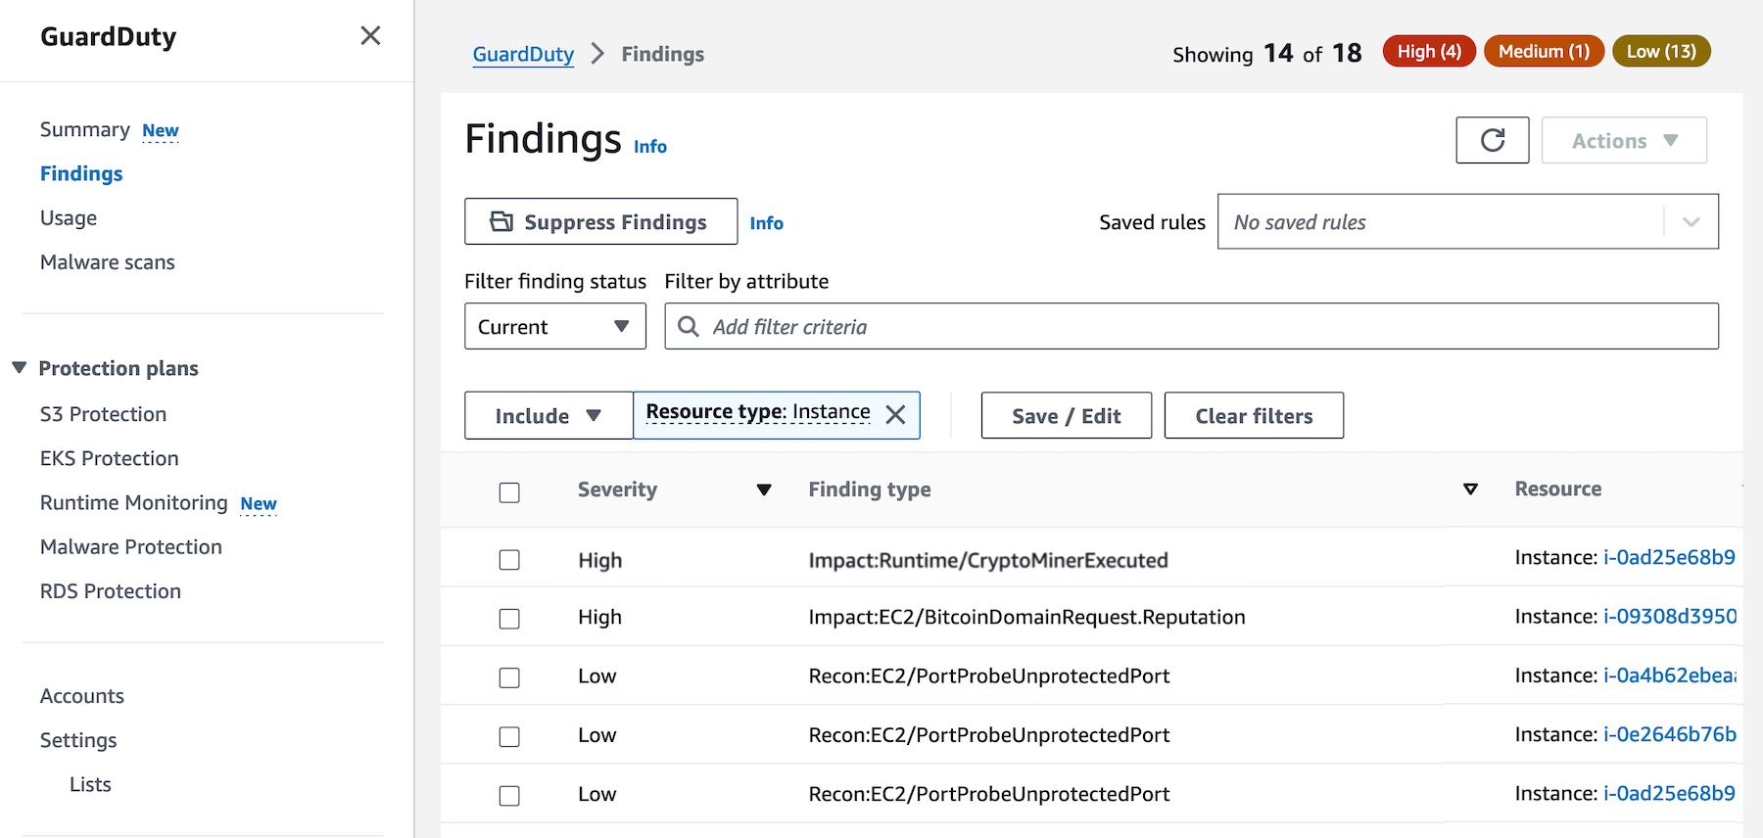Open the GuardDuty breadcrumb link
Screen dimensions: 1763x838
(x=523, y=54)
